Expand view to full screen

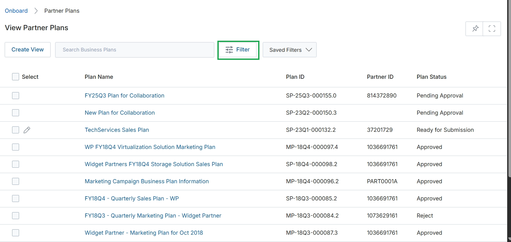coord(492,29)
